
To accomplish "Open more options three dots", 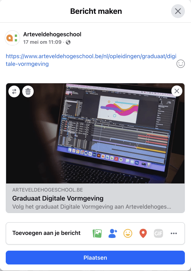I will tap(174, 233).
